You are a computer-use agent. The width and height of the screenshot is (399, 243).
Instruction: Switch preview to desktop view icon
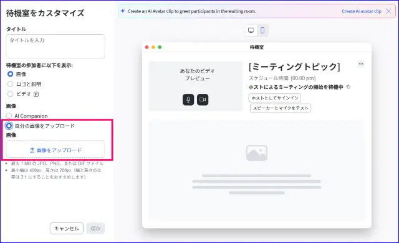click(x=251, y=30)
